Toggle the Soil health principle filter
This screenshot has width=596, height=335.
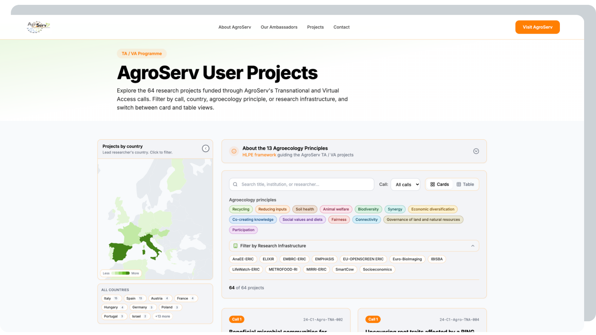305,209
